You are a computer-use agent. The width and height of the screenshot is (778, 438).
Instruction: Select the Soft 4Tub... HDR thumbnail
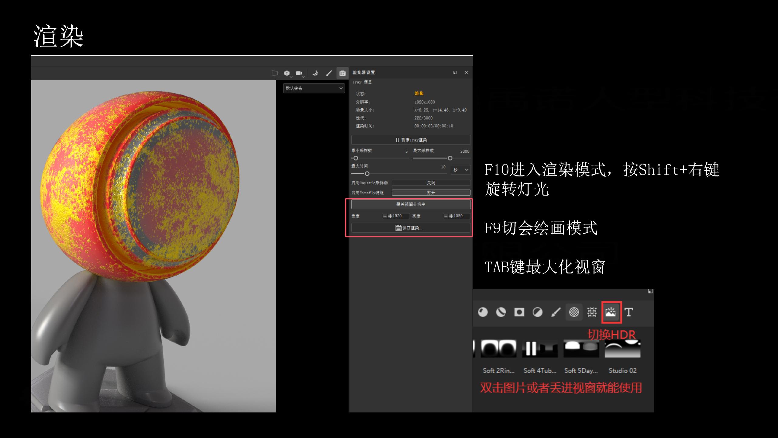(x=540, y=348)
